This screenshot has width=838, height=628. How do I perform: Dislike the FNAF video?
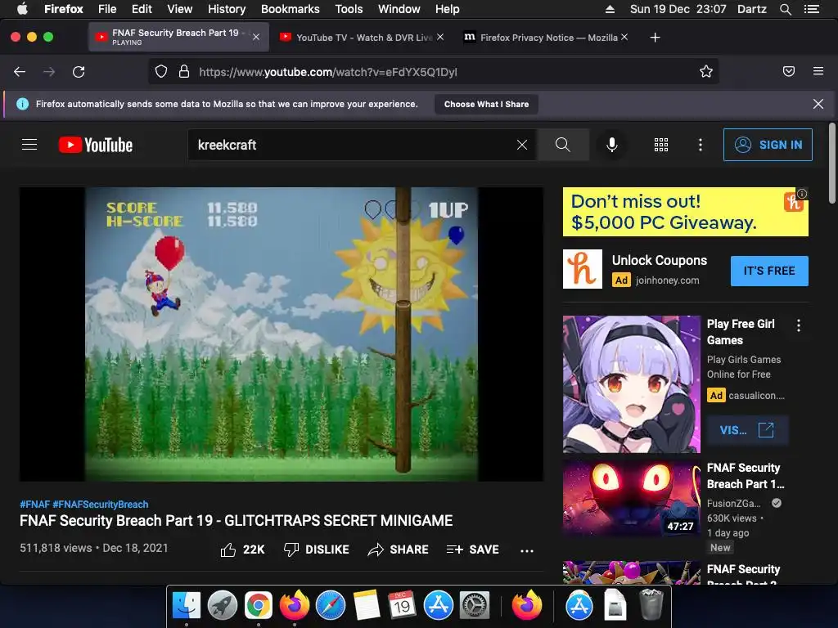pos(317,549)
